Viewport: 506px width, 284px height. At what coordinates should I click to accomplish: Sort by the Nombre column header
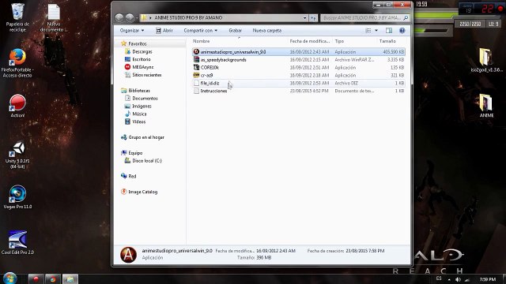tap(201, 41)
